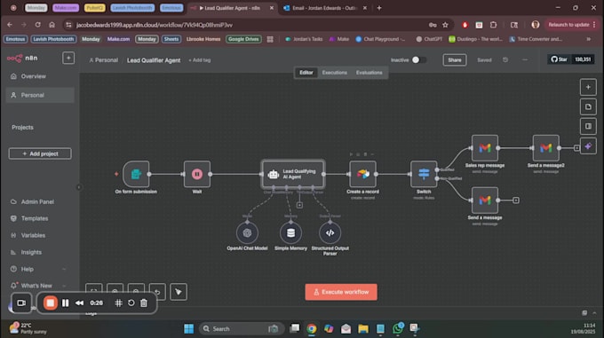Open File Explorer from taskbar
The image size is (604, 338).
[363, 329]
